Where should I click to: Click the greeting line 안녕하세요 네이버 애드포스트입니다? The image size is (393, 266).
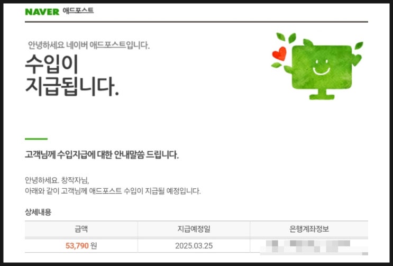pyautogui.click(x=89, y=45)
